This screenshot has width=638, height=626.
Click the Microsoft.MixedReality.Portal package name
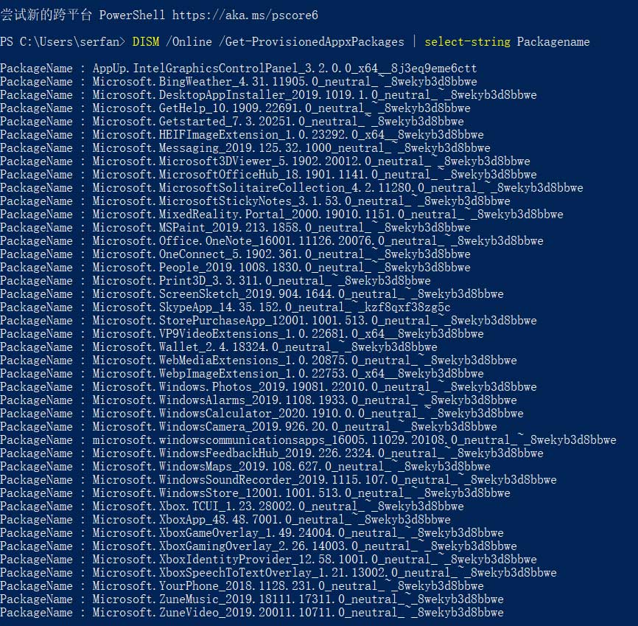(328, 215)
